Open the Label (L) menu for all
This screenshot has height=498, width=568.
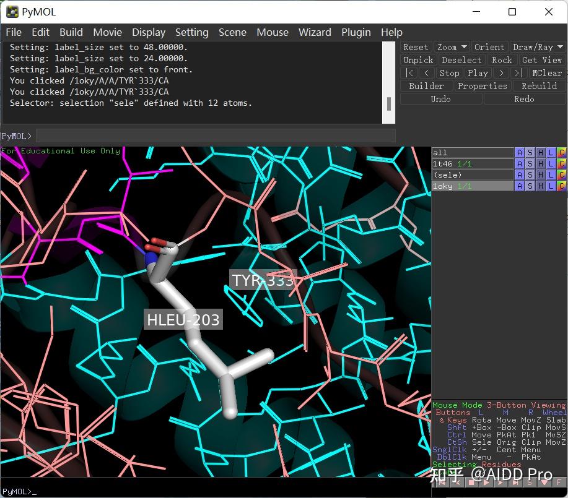click(x=551, y=153)
